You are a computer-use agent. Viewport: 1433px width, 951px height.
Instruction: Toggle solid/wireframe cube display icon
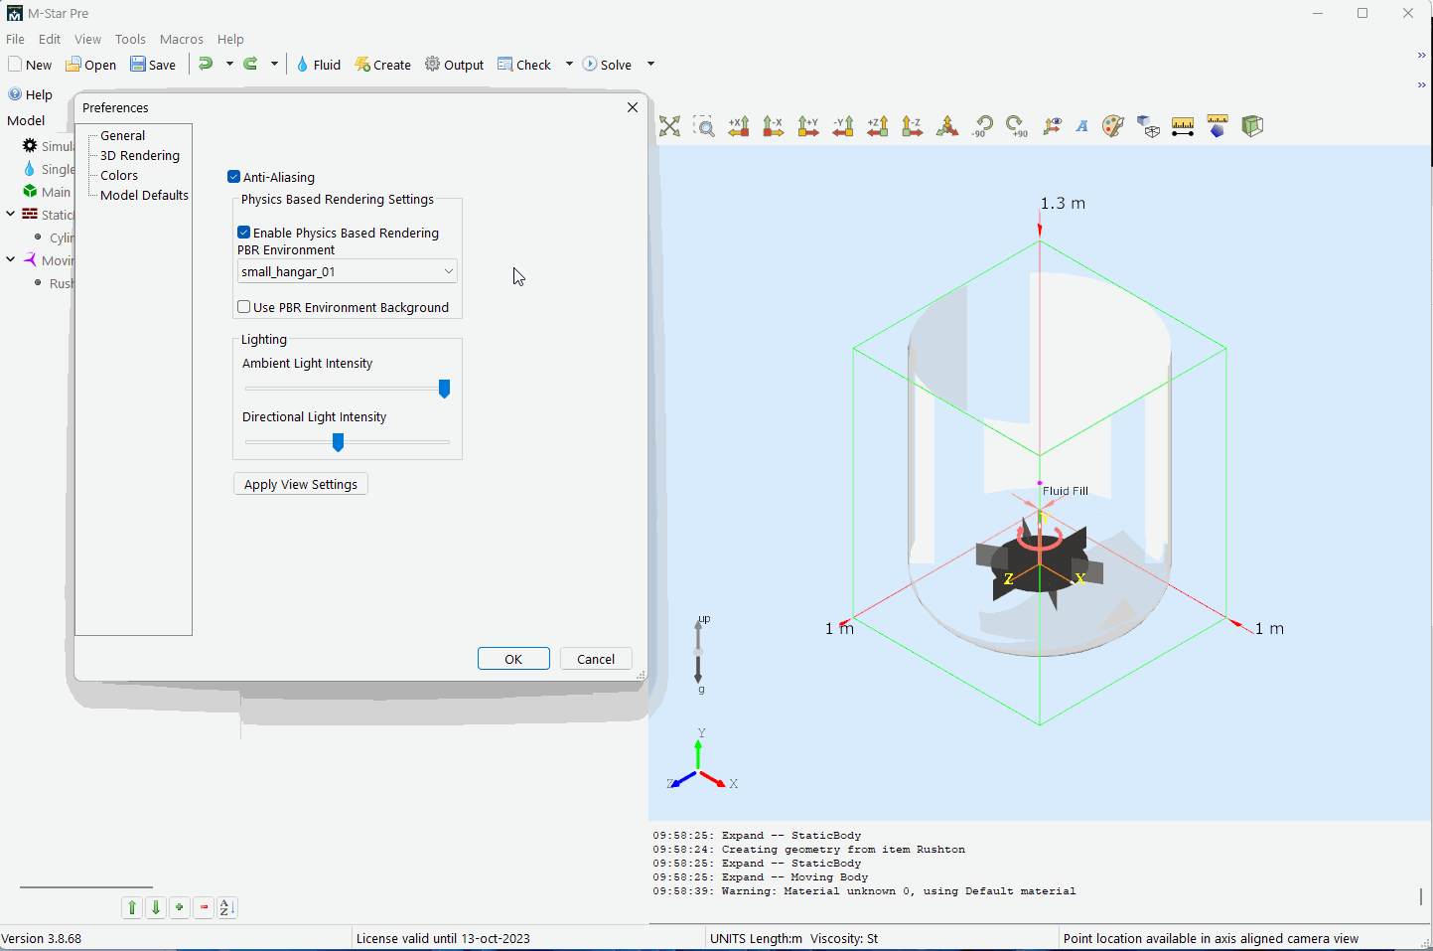pos(1148,126)
